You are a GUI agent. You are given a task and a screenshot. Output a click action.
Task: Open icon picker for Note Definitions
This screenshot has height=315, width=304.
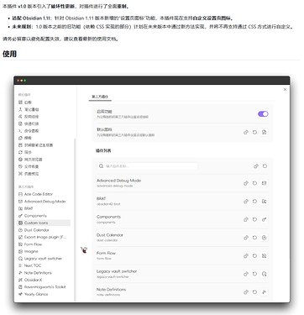(264, 292)
